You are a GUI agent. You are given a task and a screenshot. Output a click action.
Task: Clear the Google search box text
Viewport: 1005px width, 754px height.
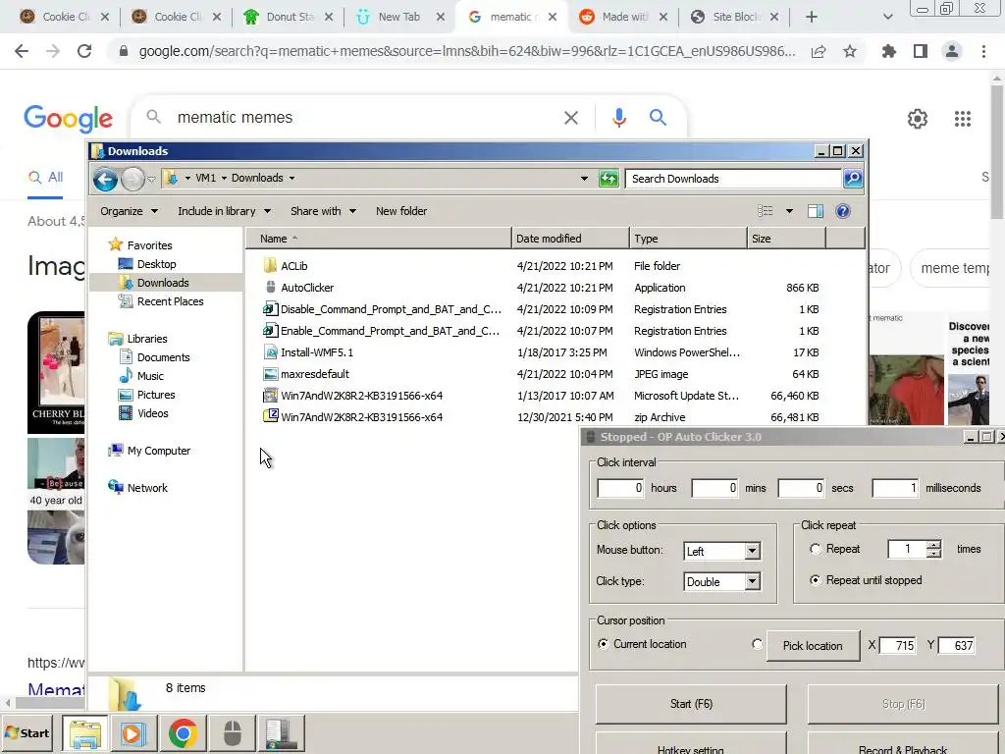(x=570, y=118)
